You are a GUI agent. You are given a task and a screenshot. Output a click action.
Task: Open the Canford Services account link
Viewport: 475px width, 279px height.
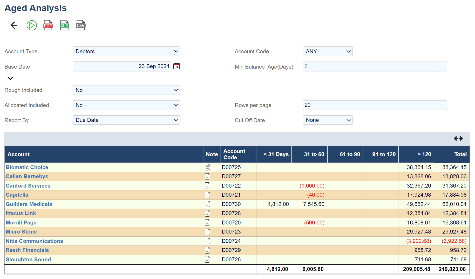pos(28,186)
